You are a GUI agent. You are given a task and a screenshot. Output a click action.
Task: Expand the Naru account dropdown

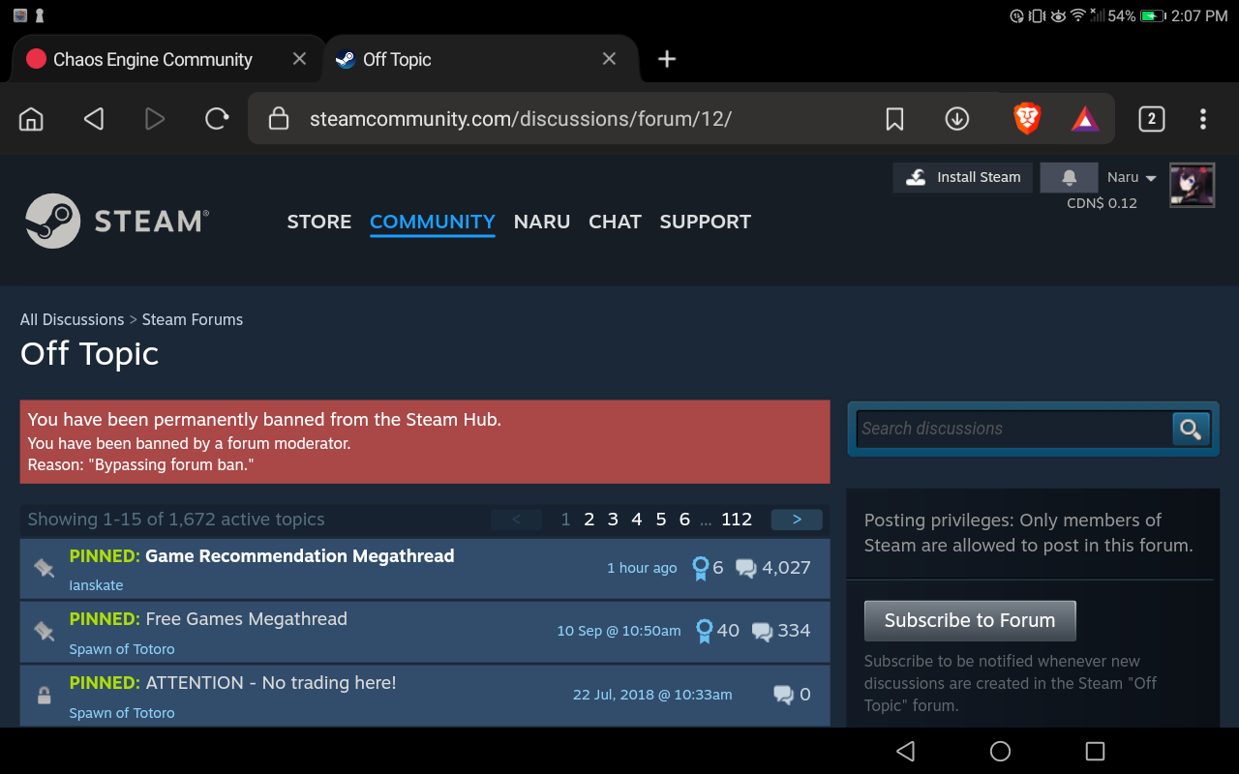pyautogui.click(x=1132, y=177)
